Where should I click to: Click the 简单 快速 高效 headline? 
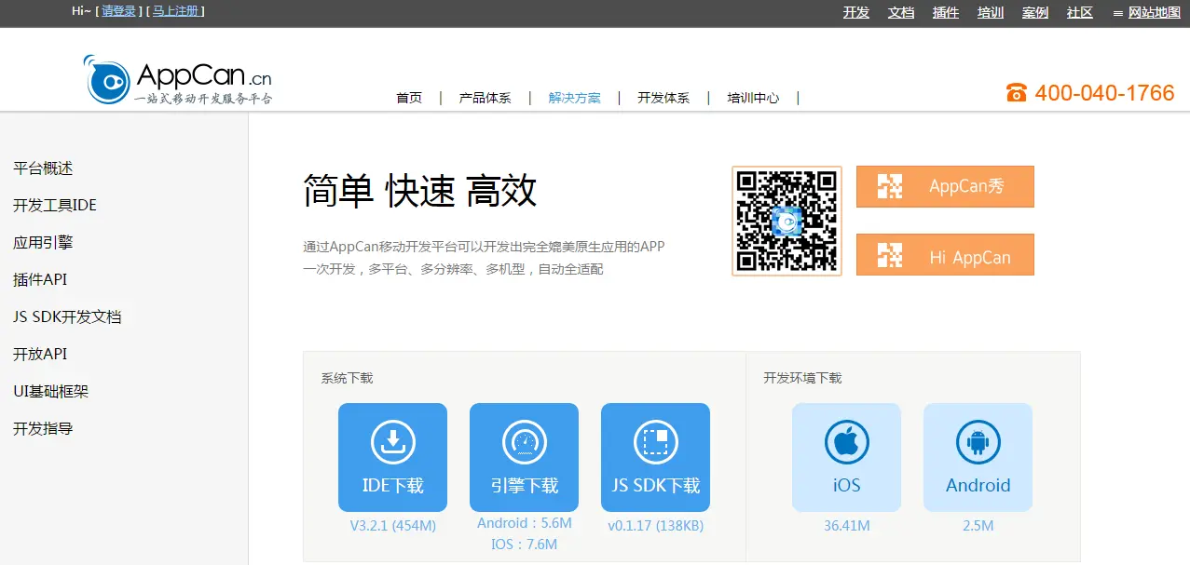tap(420, 191)
